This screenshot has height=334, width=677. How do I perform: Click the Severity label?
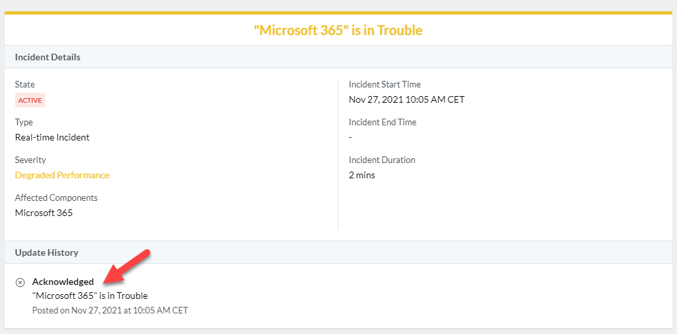(30, 160)
